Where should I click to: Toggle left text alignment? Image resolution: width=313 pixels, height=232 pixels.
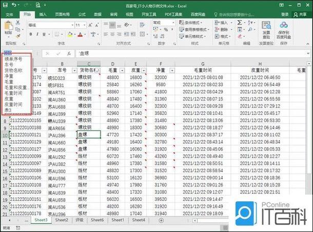pyautogui.click(x=106, y=34)
